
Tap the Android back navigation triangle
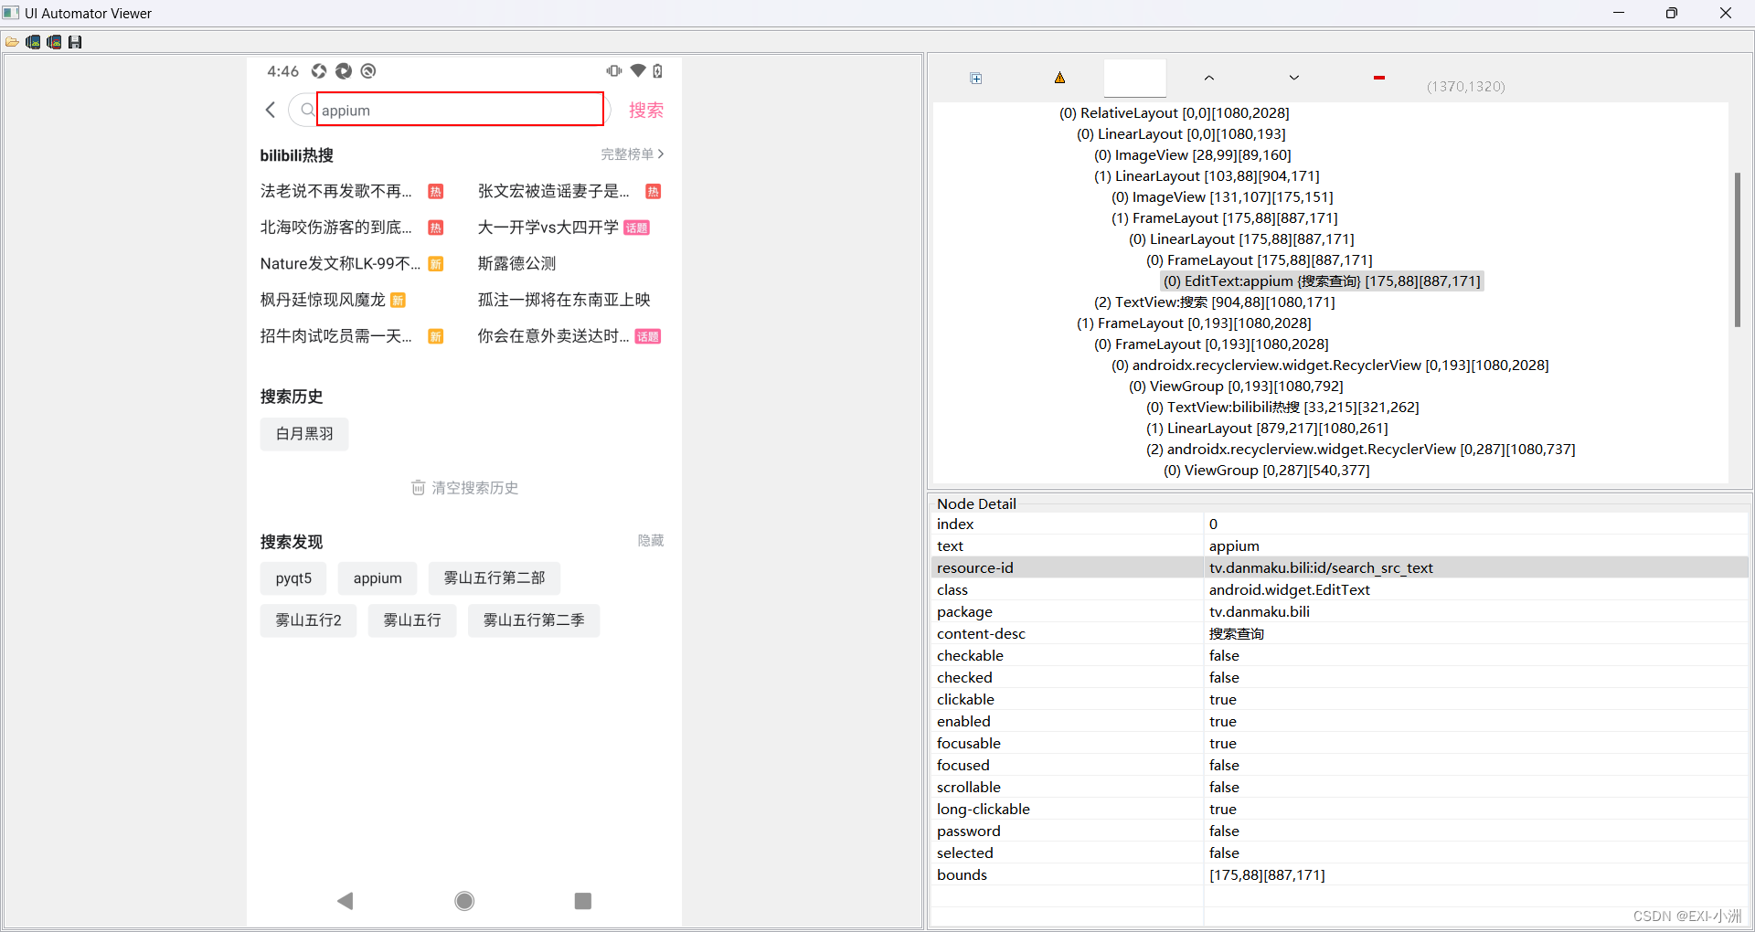(x=346, y=901)
